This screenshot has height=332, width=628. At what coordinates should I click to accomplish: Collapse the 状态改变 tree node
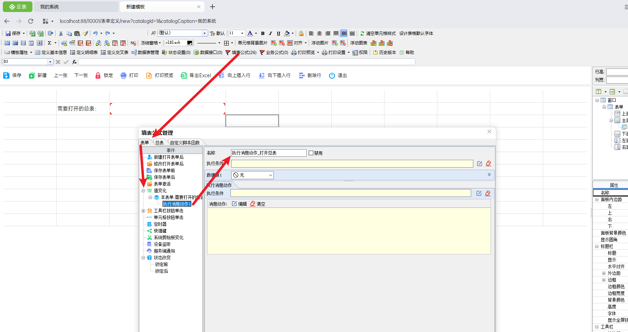[143, 258]
